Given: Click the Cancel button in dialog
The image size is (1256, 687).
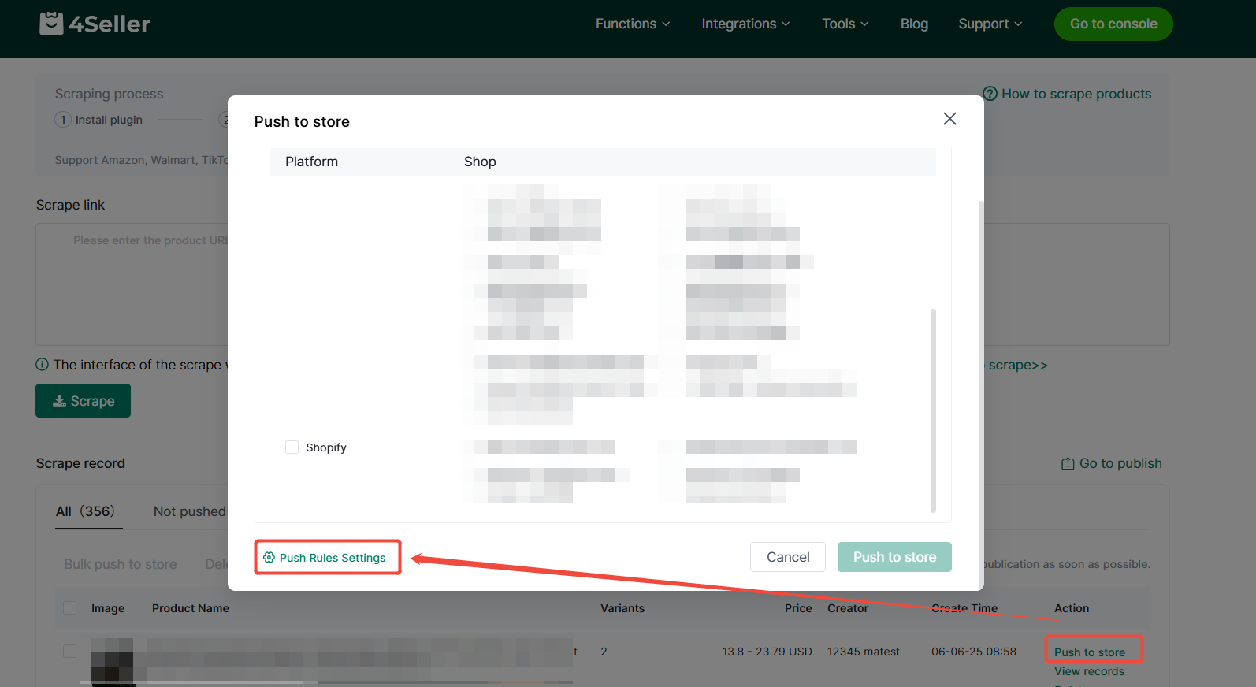Looking at the screenshot, I should (787, 557).
